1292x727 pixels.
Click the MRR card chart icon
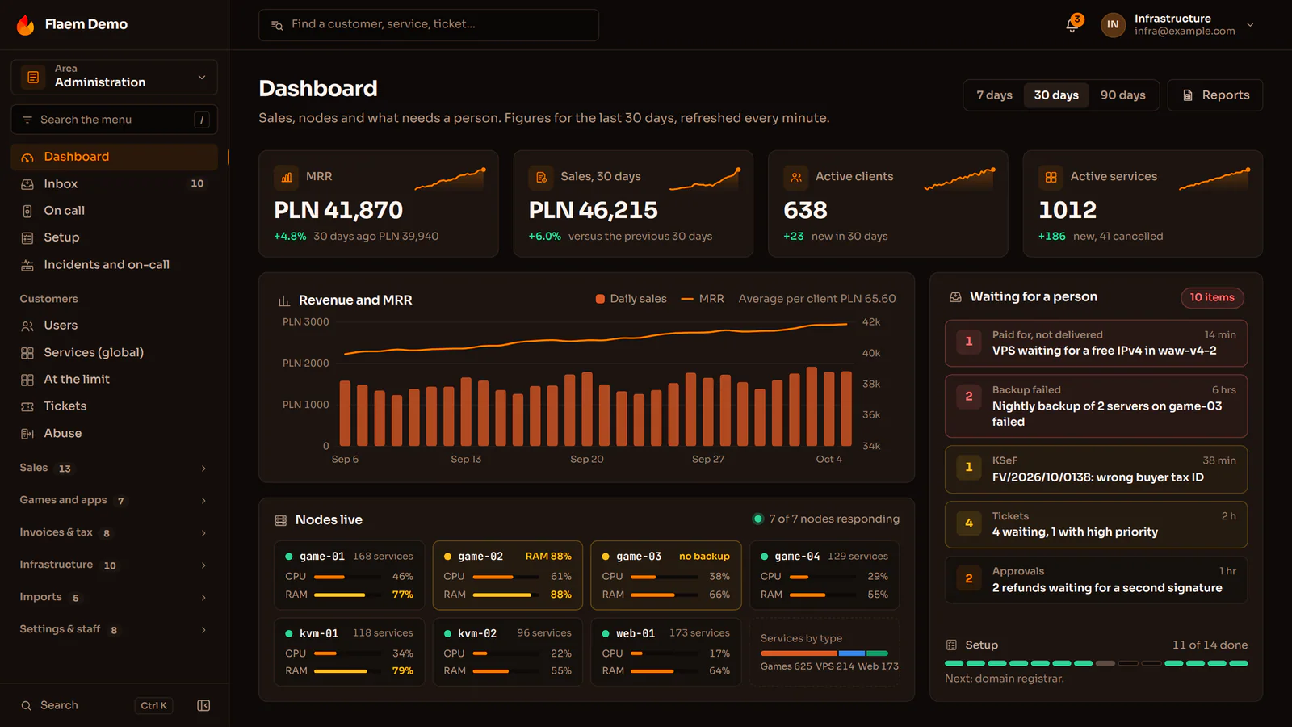point(287,177)
